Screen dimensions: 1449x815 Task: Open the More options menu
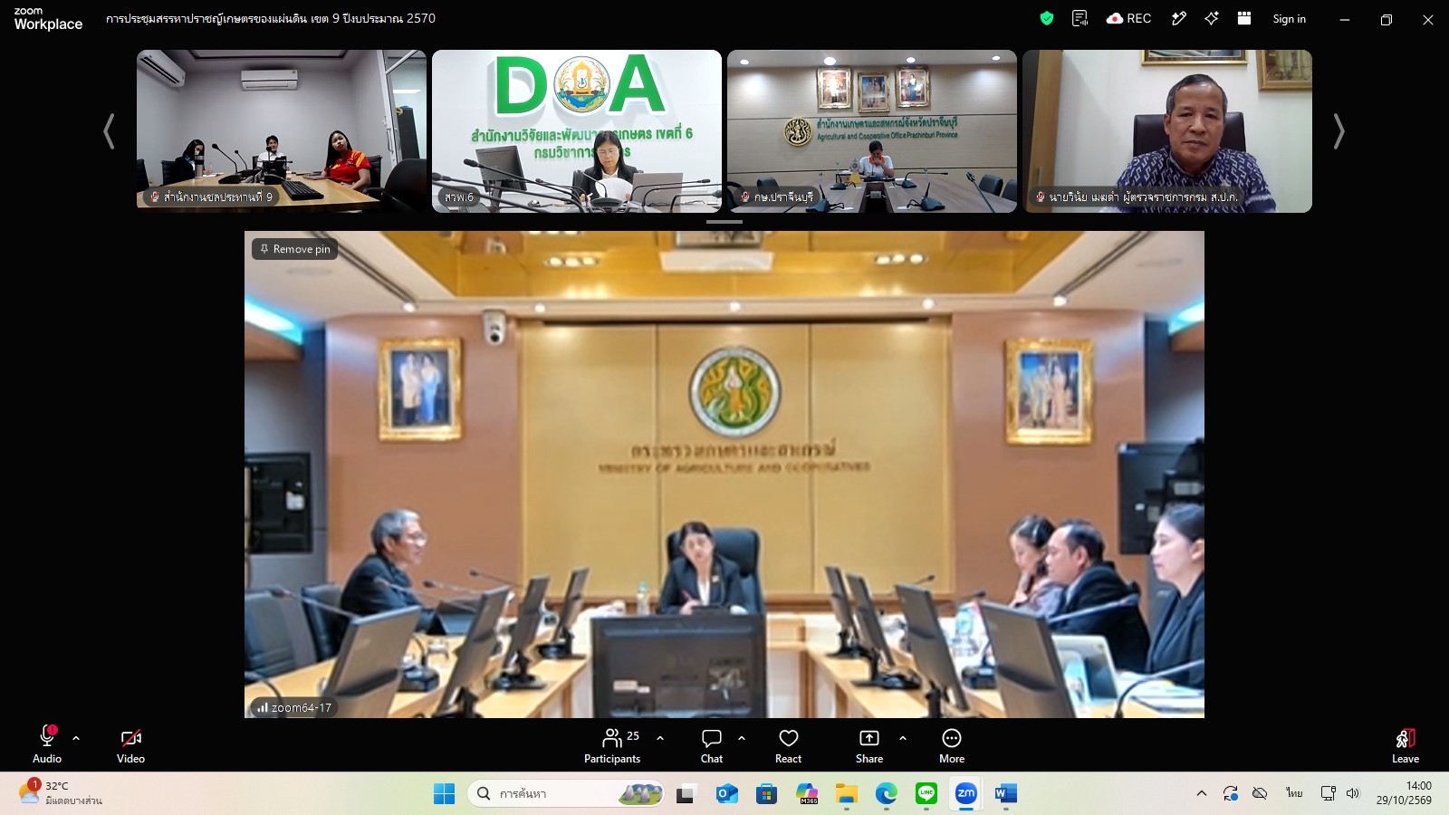pyautogui.click(x=952, y=745)
